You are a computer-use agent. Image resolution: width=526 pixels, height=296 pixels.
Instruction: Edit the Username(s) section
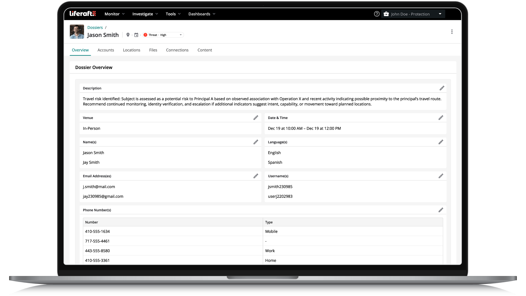[441, 176]
